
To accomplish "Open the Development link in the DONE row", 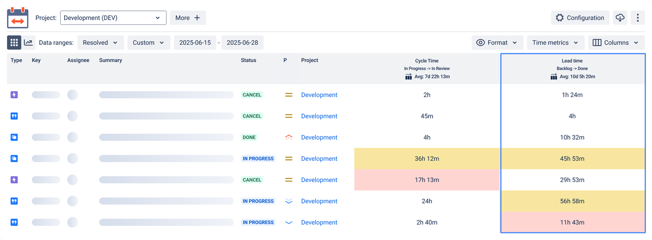I will [x=319, y=137].
